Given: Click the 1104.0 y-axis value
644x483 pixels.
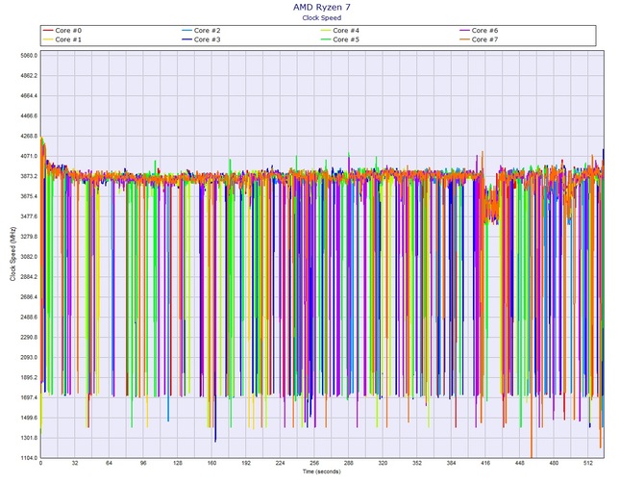Looking at the screenshot, I should point(29,458).
